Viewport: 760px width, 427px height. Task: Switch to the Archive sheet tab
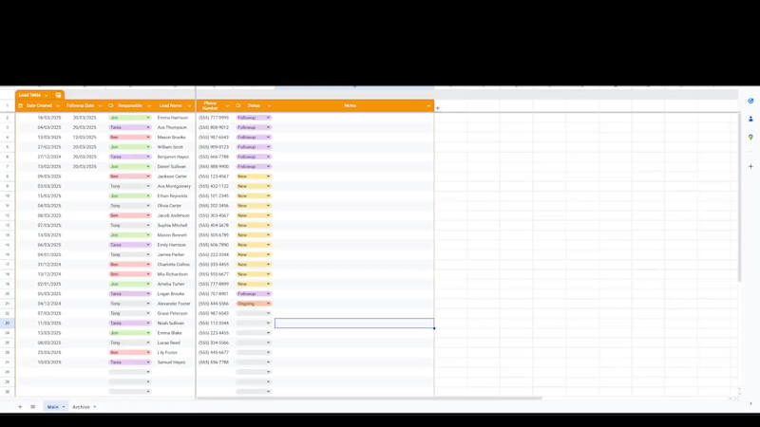[x=81, y=407]
